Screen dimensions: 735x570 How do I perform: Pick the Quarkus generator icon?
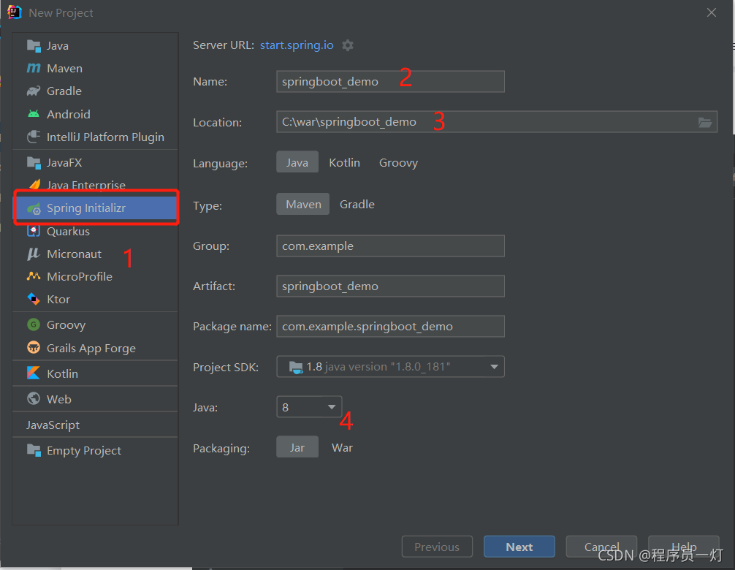pos(34,231)
